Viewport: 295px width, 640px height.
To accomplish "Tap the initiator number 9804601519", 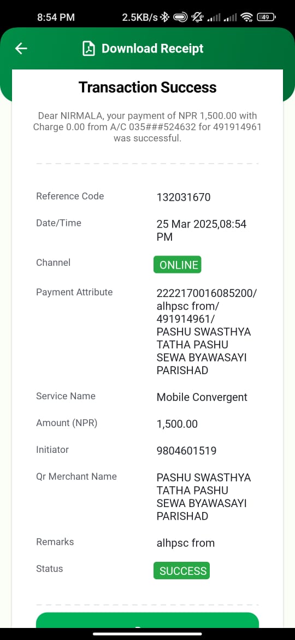I will coord(186,451).
